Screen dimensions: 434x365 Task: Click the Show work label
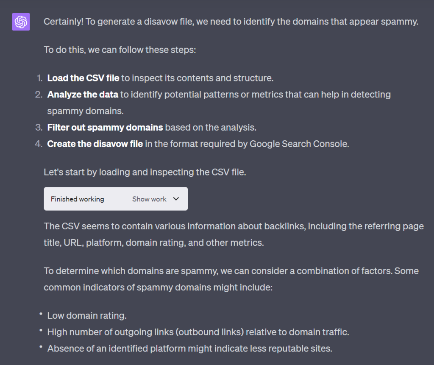149,199
